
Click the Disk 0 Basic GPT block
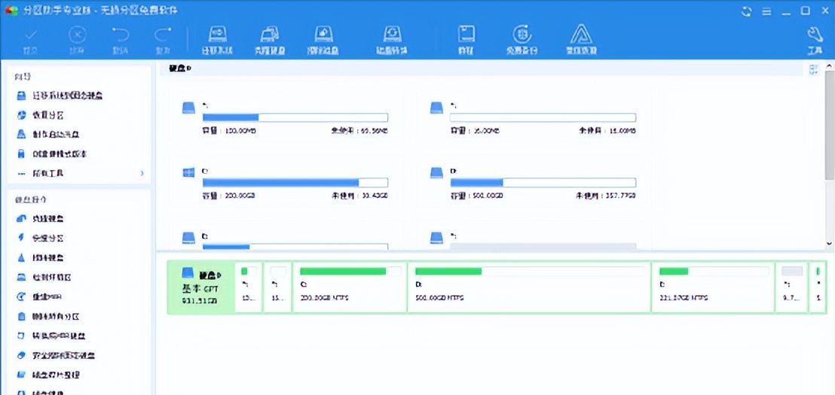point(201,287)
